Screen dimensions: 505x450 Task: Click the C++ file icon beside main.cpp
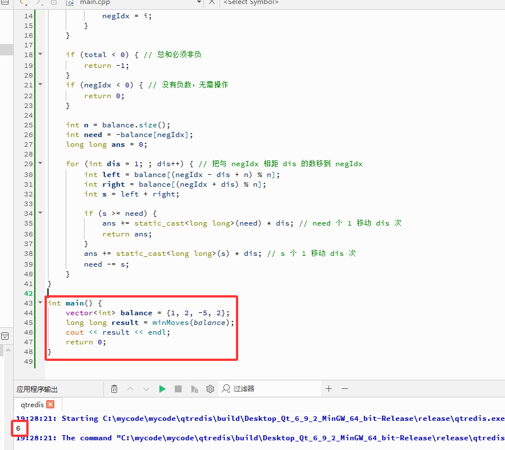click(70, 3)
